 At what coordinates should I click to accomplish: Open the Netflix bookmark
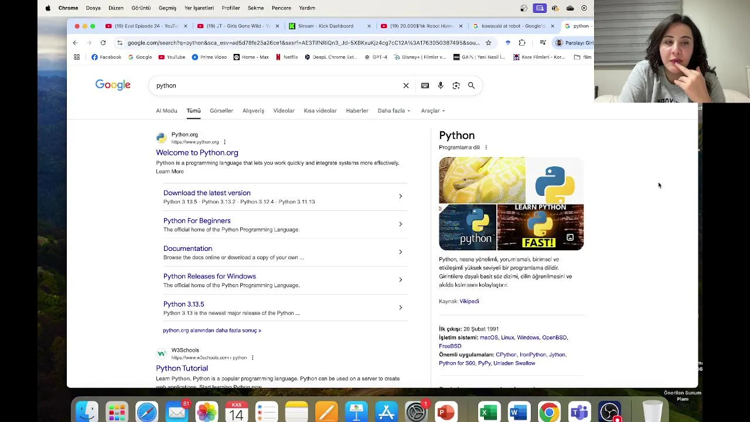tap(287, 57)
